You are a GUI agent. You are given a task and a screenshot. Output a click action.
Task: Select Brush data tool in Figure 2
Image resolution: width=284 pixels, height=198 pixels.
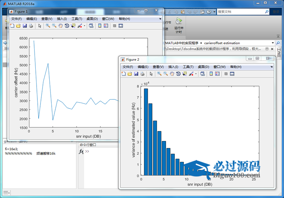point(191,74)
